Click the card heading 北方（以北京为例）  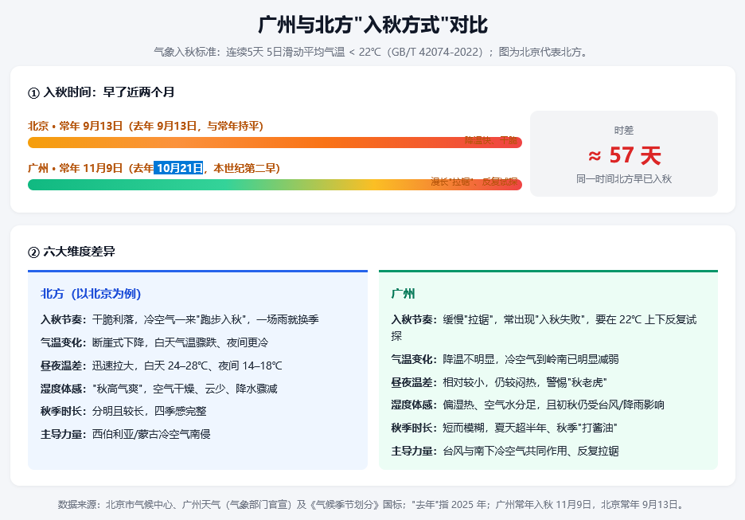pos(91,294)
